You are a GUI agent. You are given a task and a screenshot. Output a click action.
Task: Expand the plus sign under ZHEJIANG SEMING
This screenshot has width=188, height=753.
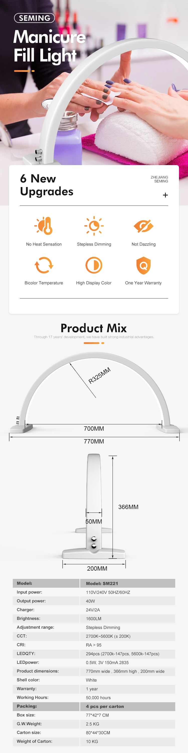click(165, 195)
